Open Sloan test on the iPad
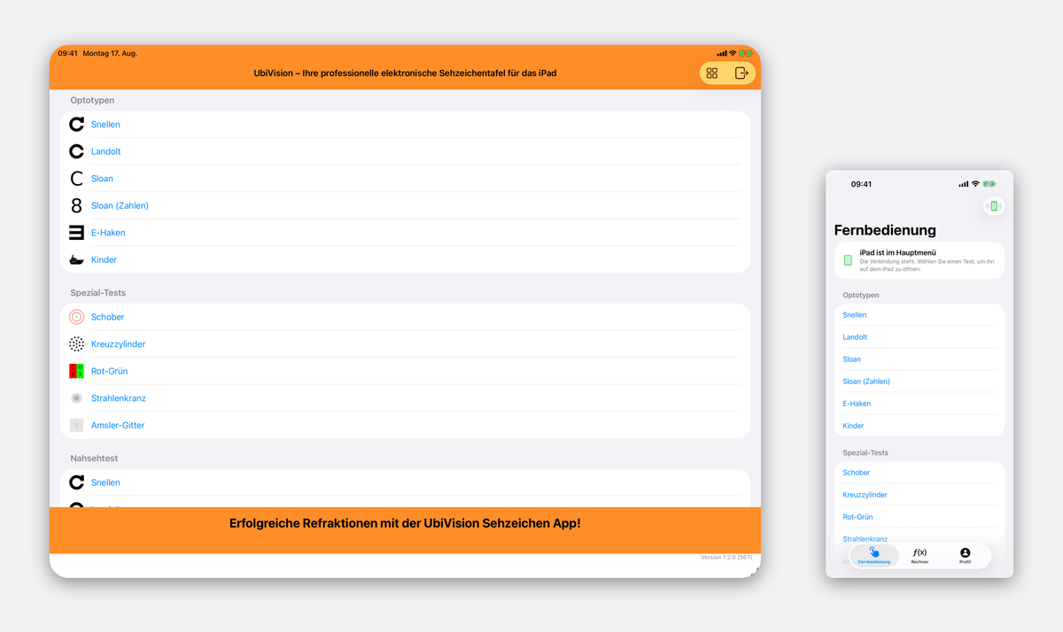 [405, 179]
